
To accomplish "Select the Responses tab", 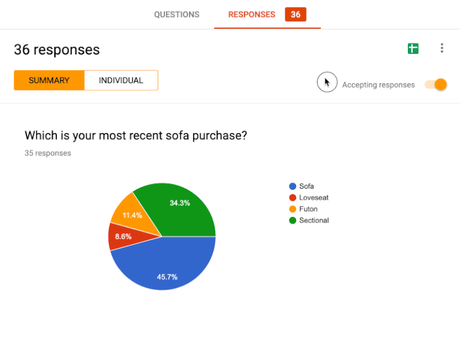I will [251, 14].
